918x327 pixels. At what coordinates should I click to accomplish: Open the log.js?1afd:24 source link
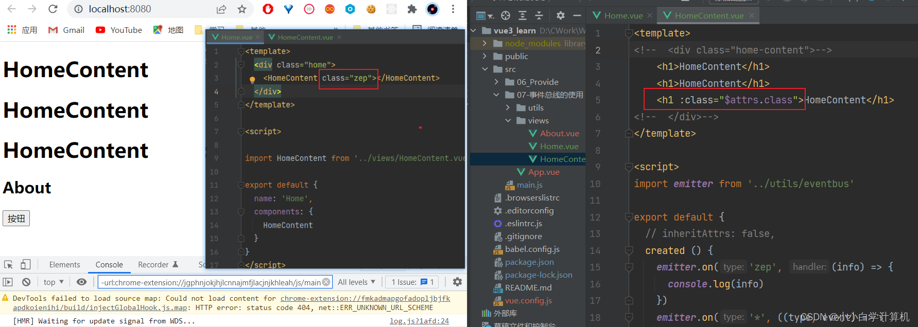(419, 321)
